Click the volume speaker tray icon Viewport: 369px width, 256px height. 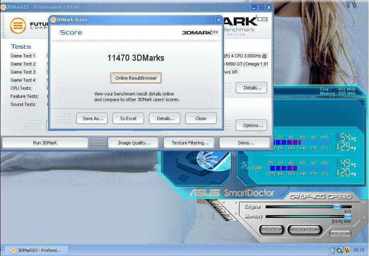coord(332,250)
